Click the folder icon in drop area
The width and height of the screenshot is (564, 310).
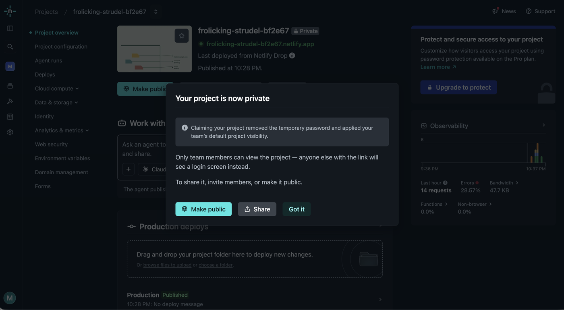[x=368, y=259]
